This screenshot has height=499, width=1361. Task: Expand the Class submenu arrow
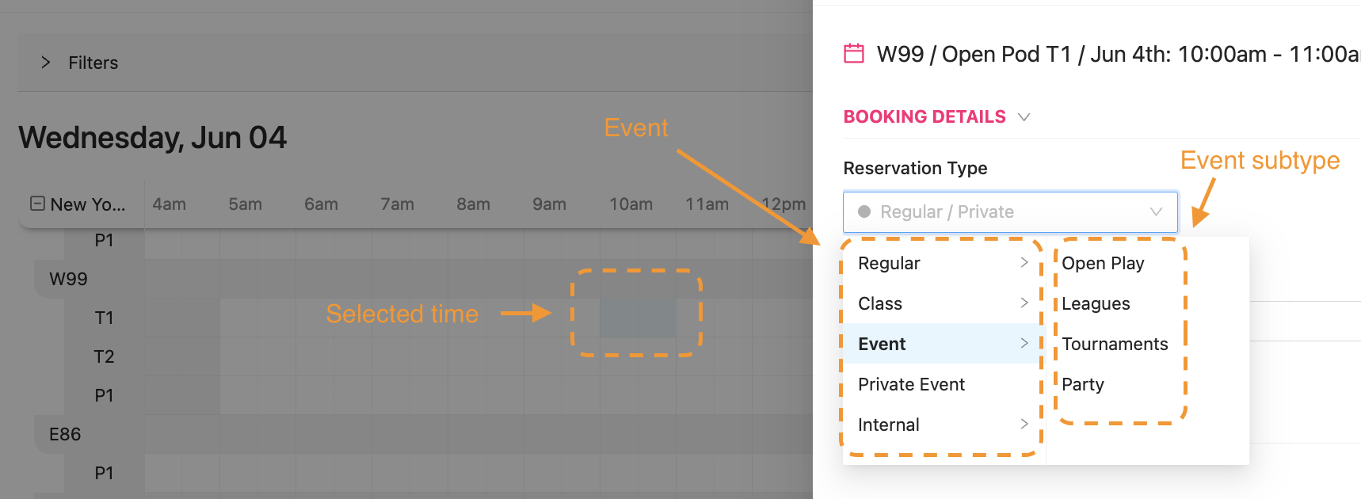point(1024,303)
